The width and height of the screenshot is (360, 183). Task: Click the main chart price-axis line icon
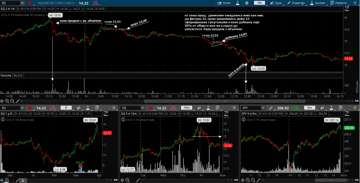[x=347, y=9]
